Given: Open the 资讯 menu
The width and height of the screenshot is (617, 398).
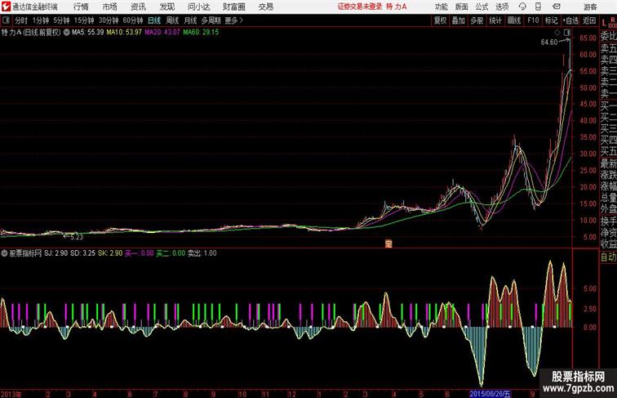Looking at the screenshot, I should 138,7.
